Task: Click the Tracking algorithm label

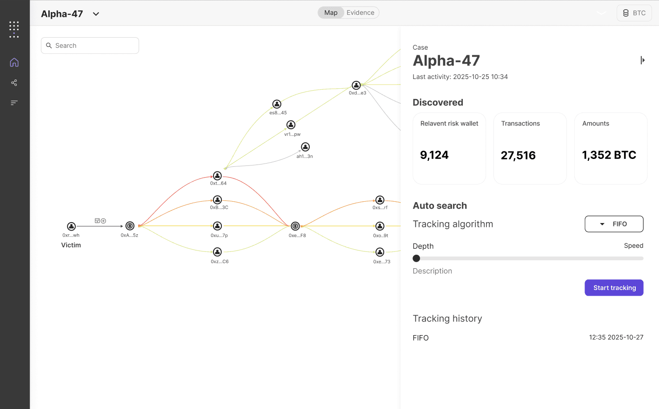Action: pyautogui.click(x=453, y=224)
